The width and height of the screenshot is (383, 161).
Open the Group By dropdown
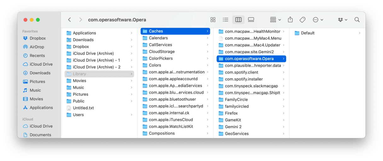coord(275,20)
